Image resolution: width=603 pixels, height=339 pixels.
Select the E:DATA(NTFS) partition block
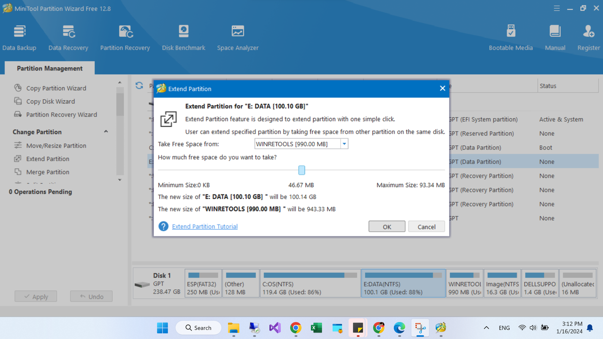coord(403,283)
